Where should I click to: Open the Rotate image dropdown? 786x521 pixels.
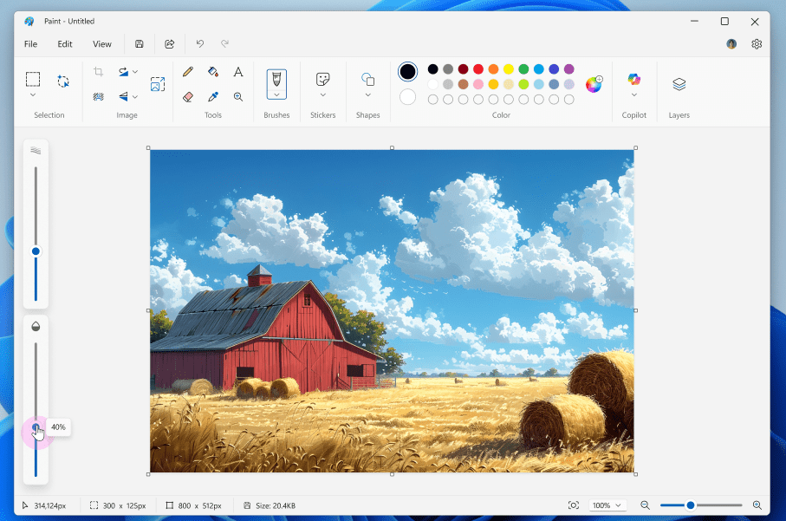coord(135,72)
